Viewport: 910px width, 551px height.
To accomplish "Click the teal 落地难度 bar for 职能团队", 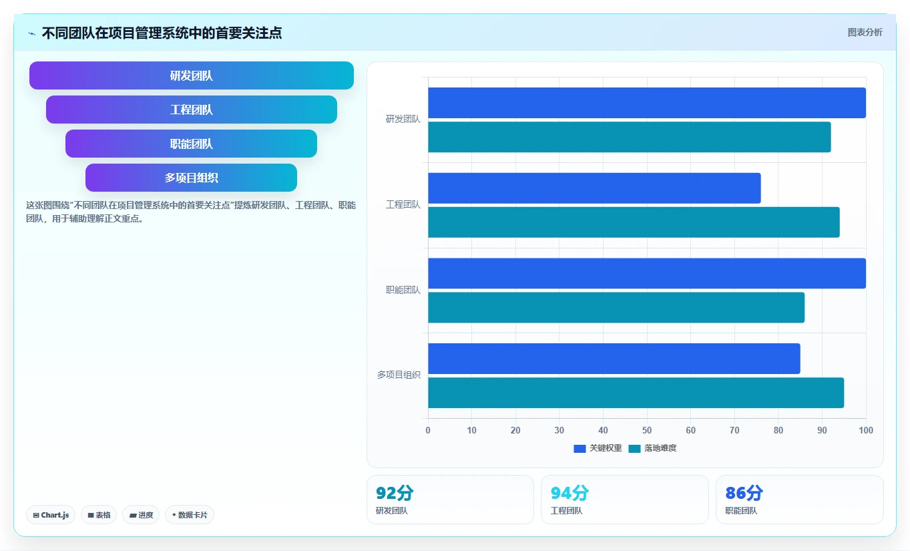I will point(616,307).
